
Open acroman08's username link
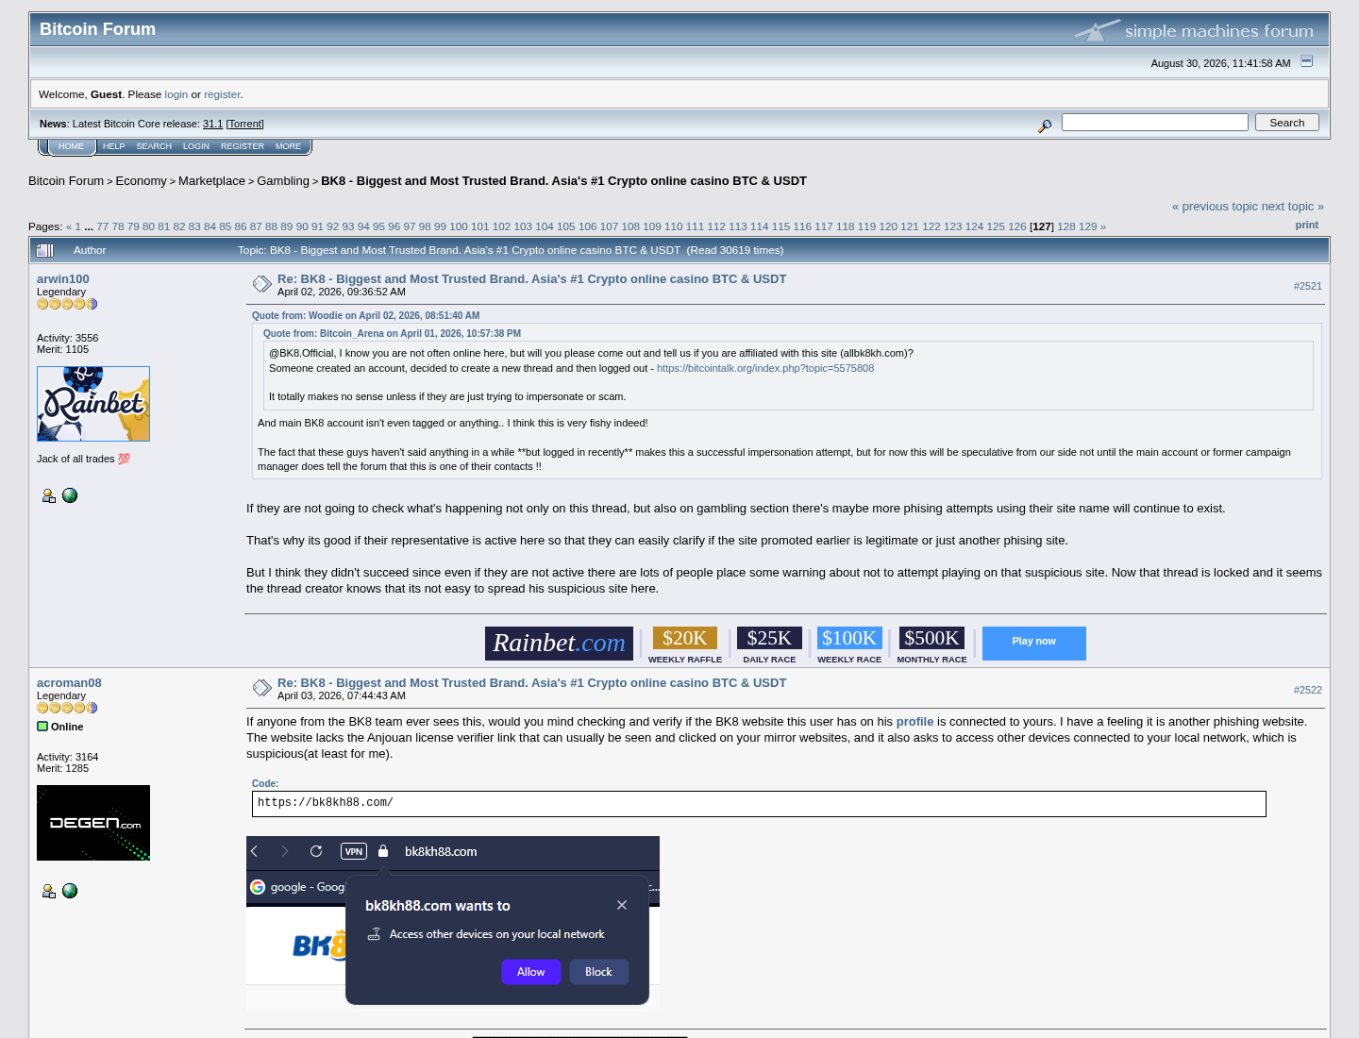point(69,683)
